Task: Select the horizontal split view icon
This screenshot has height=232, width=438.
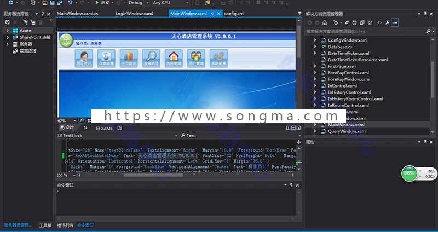Action: (x=293, y=128)
